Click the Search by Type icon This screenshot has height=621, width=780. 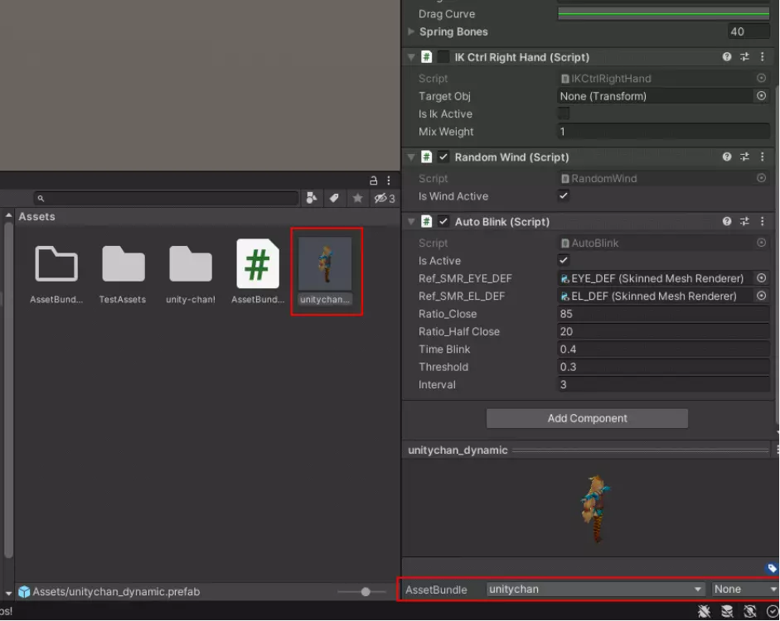click(312, 199)
